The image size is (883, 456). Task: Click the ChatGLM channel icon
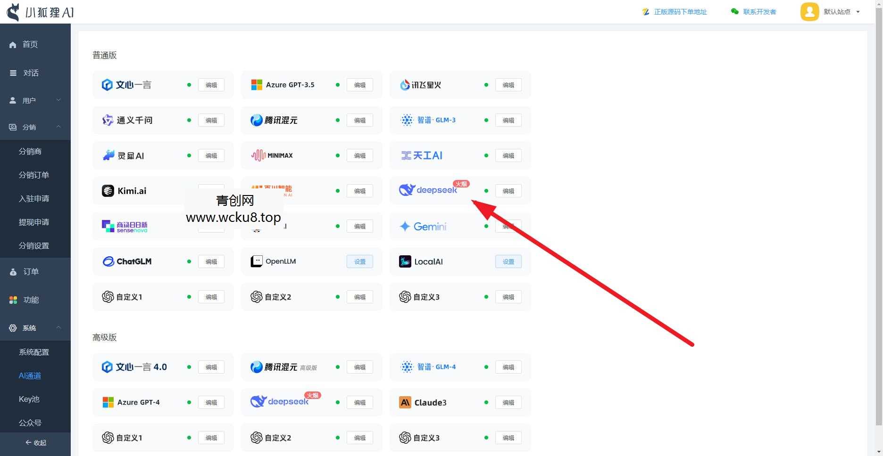pos(108,261)
